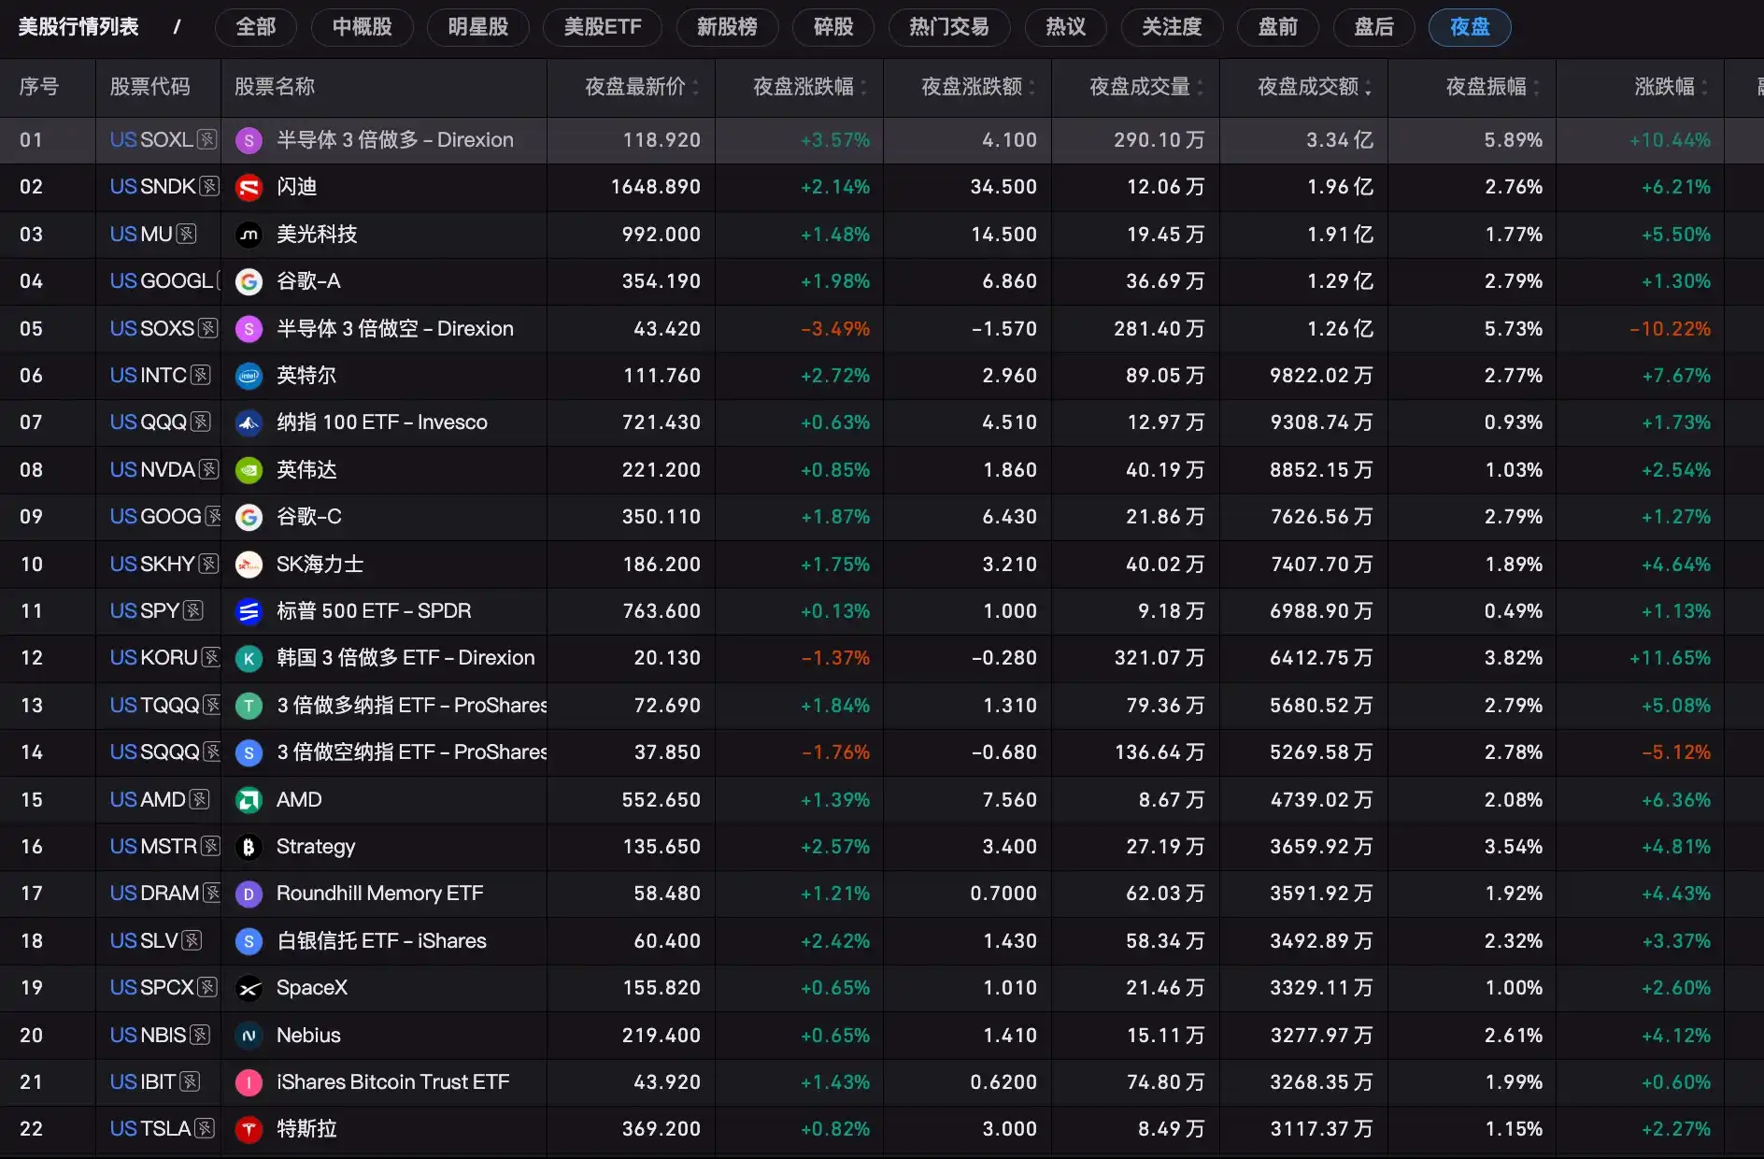Viewport: 1764px width, 1159px height.
Task: Open the 中概股 tab
Action: coord(363,27)
